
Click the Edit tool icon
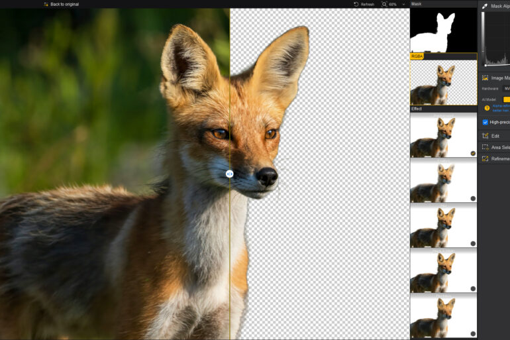(485, 136)
